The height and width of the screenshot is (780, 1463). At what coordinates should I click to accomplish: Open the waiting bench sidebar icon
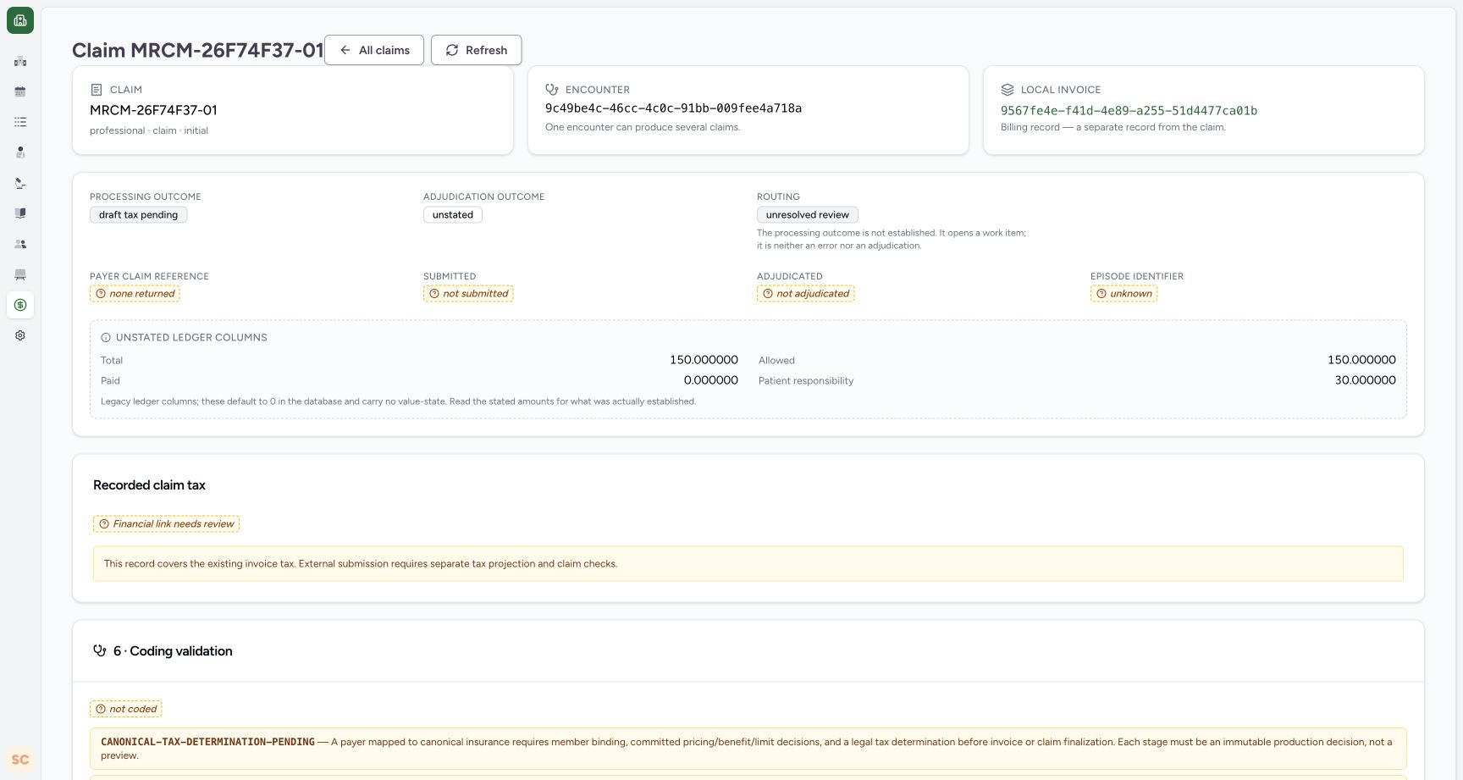tap(20, 274)
